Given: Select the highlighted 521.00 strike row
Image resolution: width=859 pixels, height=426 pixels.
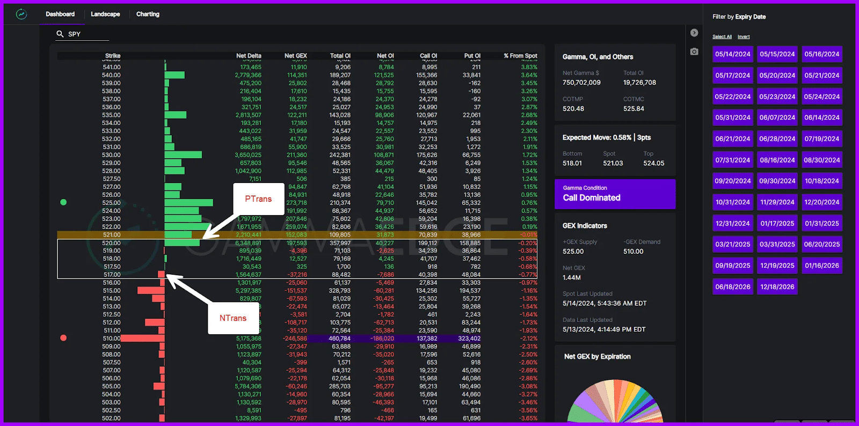Looking at the screenshot, I should click(x=297, y=235).
